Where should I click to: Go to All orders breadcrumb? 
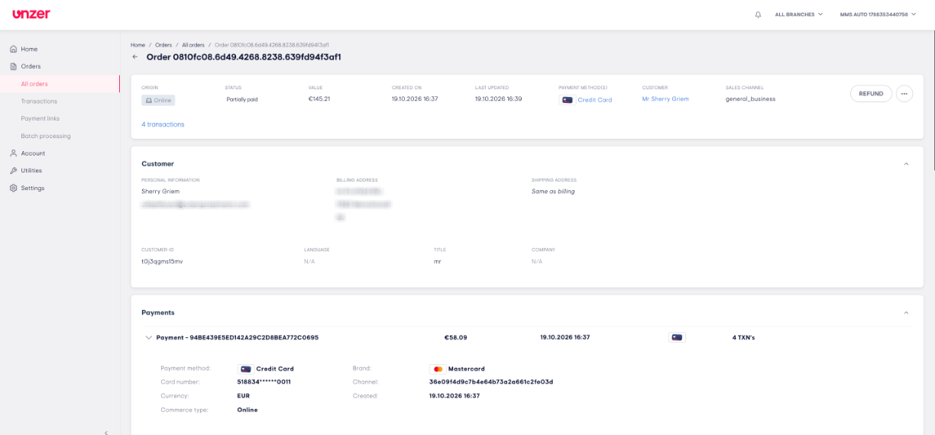pyautogui.click(x=193, y=45)
